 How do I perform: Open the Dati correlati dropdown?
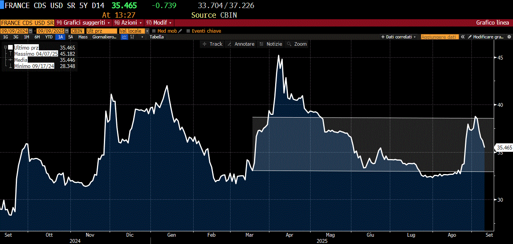pyautogui.click(x=399, y=37)
